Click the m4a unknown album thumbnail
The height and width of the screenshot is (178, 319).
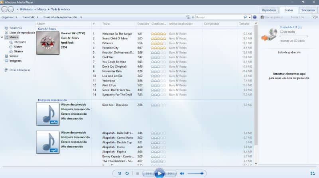pyautogui.click(x=48, y=114)
